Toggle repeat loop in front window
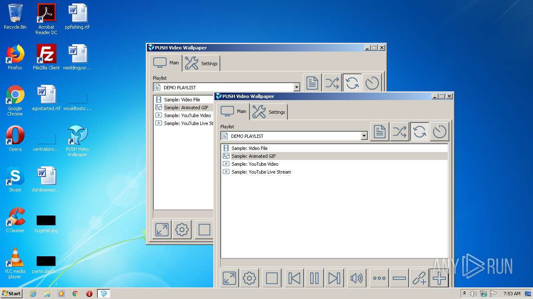Image resolution: width=533 pixels, height=299 pixels. (420, 132)
